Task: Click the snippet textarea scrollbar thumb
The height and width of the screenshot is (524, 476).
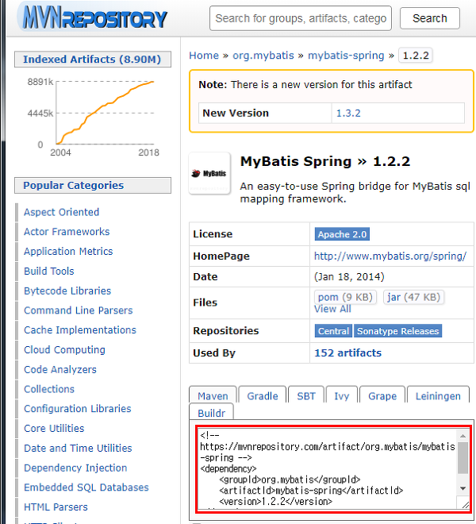Action: (x=463, y=458)
